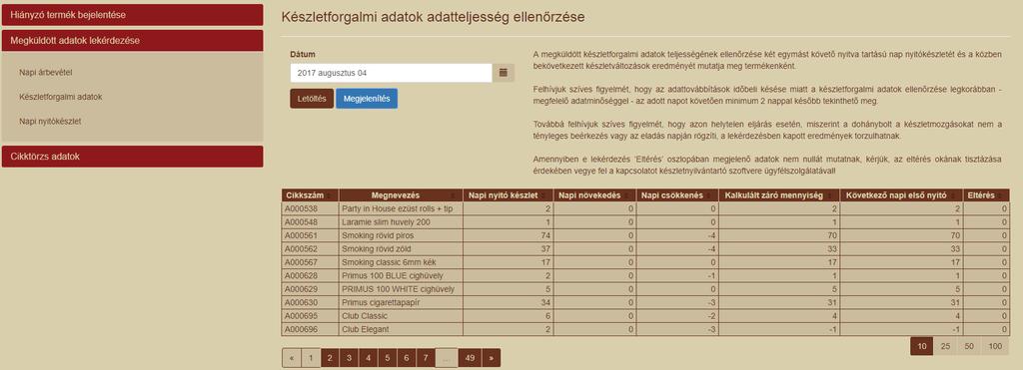Expand Hiányzó termék bejelentése section
1023x370 pixels.
(x=133, y=14)
